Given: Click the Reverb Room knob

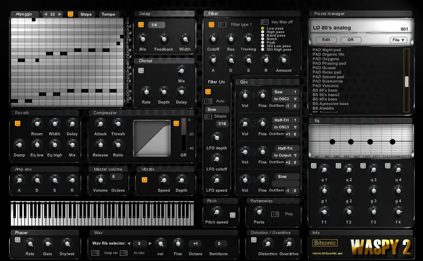Looking at the screenshot, I should point(37,124).
